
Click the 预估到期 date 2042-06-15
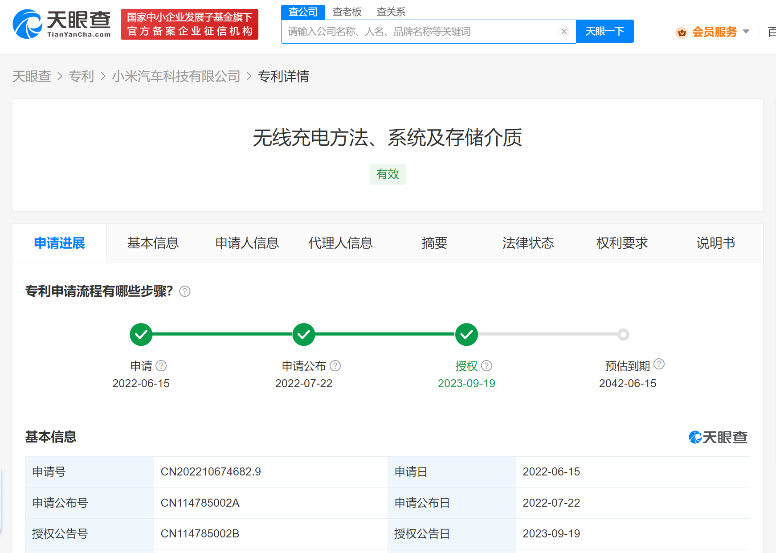tap(628, 383)
